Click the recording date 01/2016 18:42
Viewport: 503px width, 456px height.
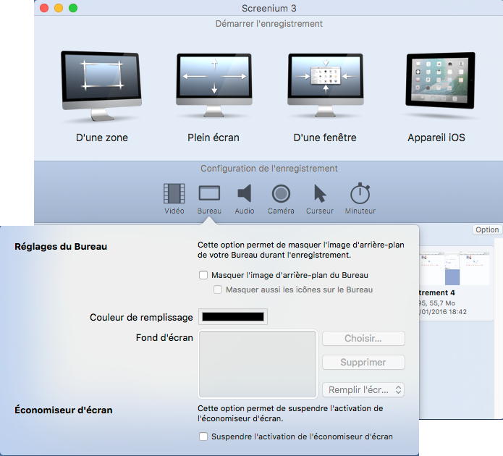[443, 311]
